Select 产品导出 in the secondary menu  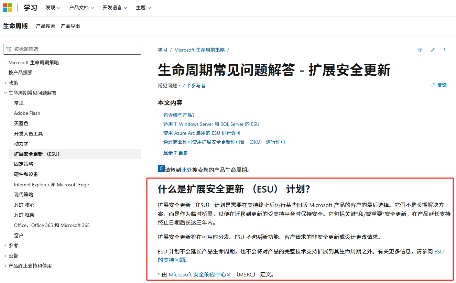(70, 26)
